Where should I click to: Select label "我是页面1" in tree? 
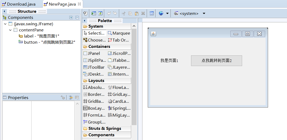[x=39, y=36]
